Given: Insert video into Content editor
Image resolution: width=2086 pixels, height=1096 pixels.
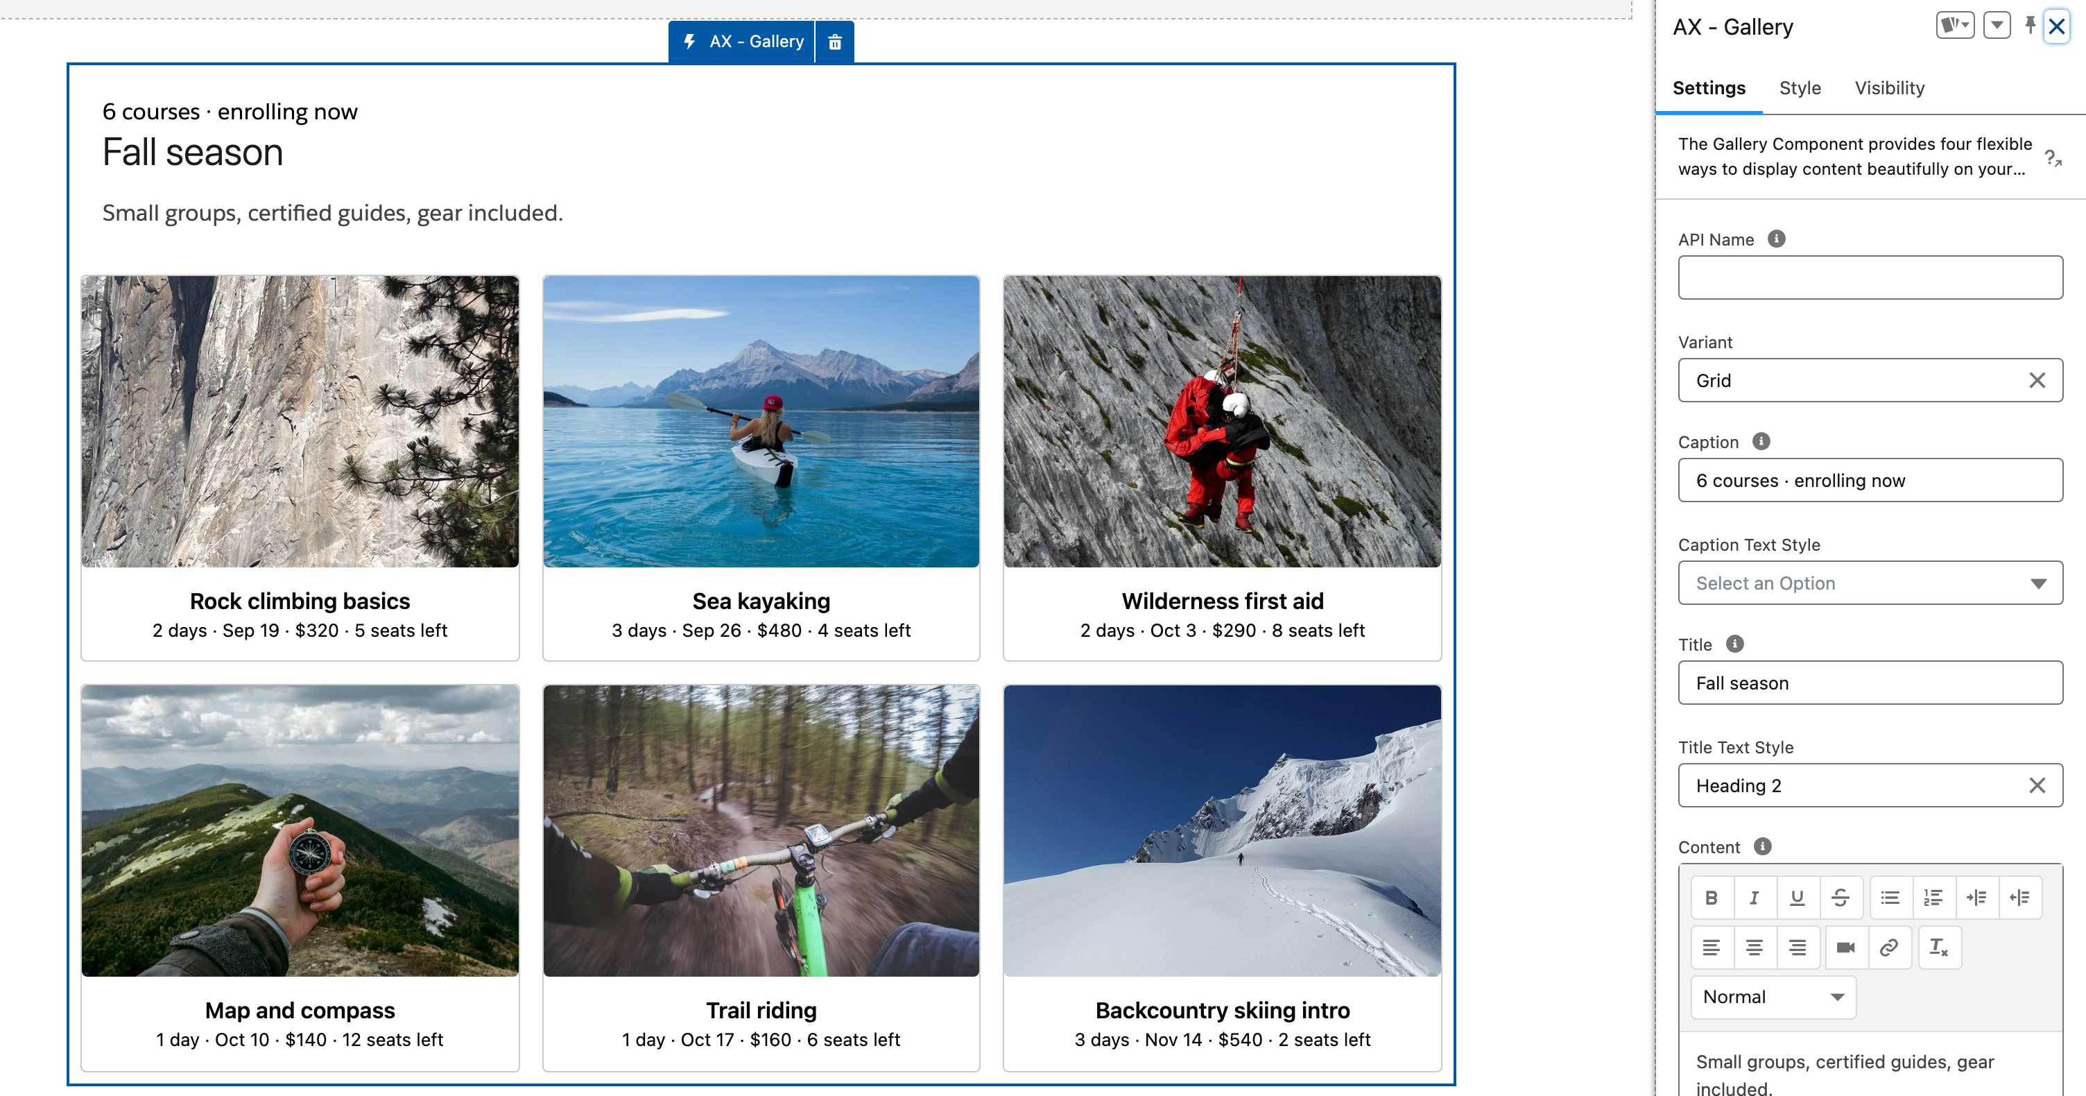Looking at the screenshot, I should click(1846, 948).
